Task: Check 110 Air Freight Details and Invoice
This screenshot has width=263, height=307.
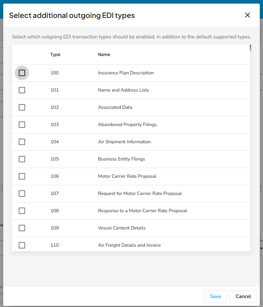Action: pos(22,245)
